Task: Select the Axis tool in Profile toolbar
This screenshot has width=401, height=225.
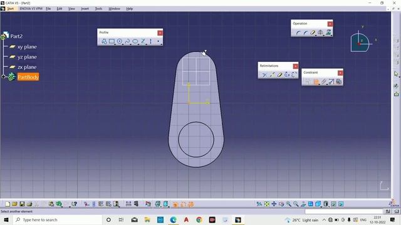Action: (x=150, y=41)
